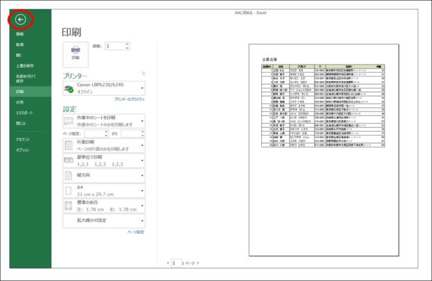Open the プリンターのプロパティ link
Screen dimensions: 432x281
coord(129,99)
